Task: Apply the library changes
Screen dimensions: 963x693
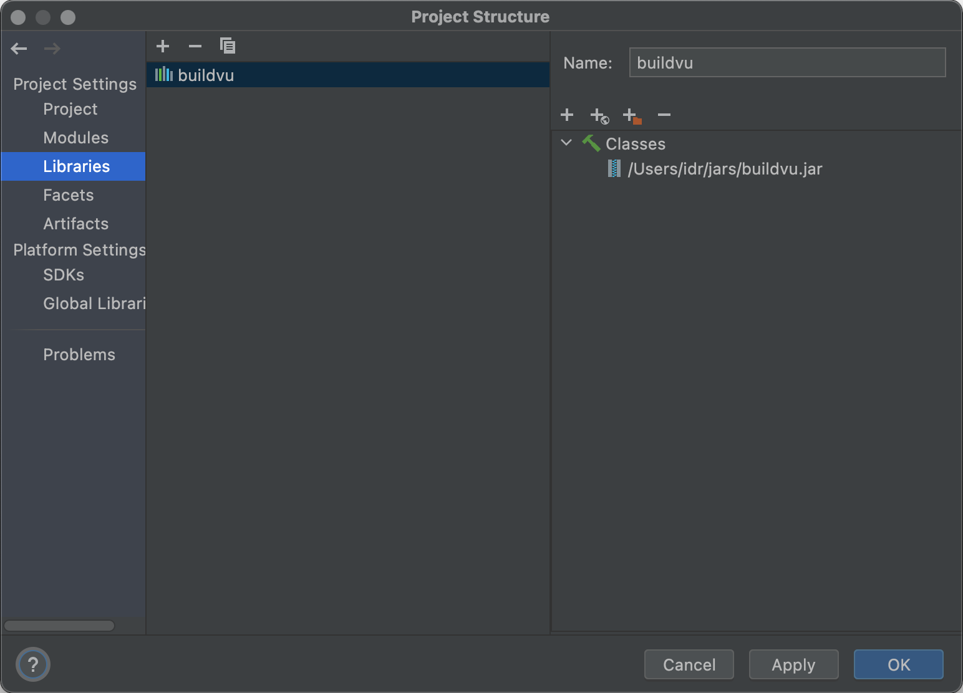Action: (x=793, y=664)
